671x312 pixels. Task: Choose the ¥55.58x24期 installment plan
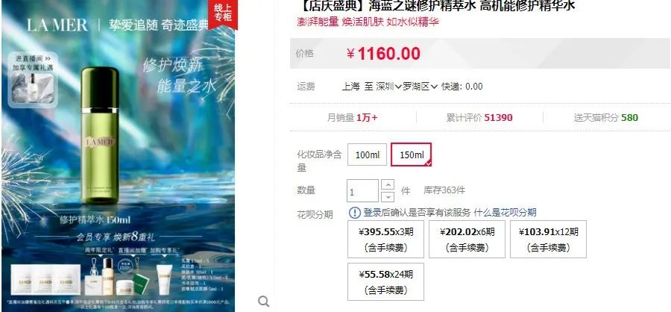click(x=385, y=281)
